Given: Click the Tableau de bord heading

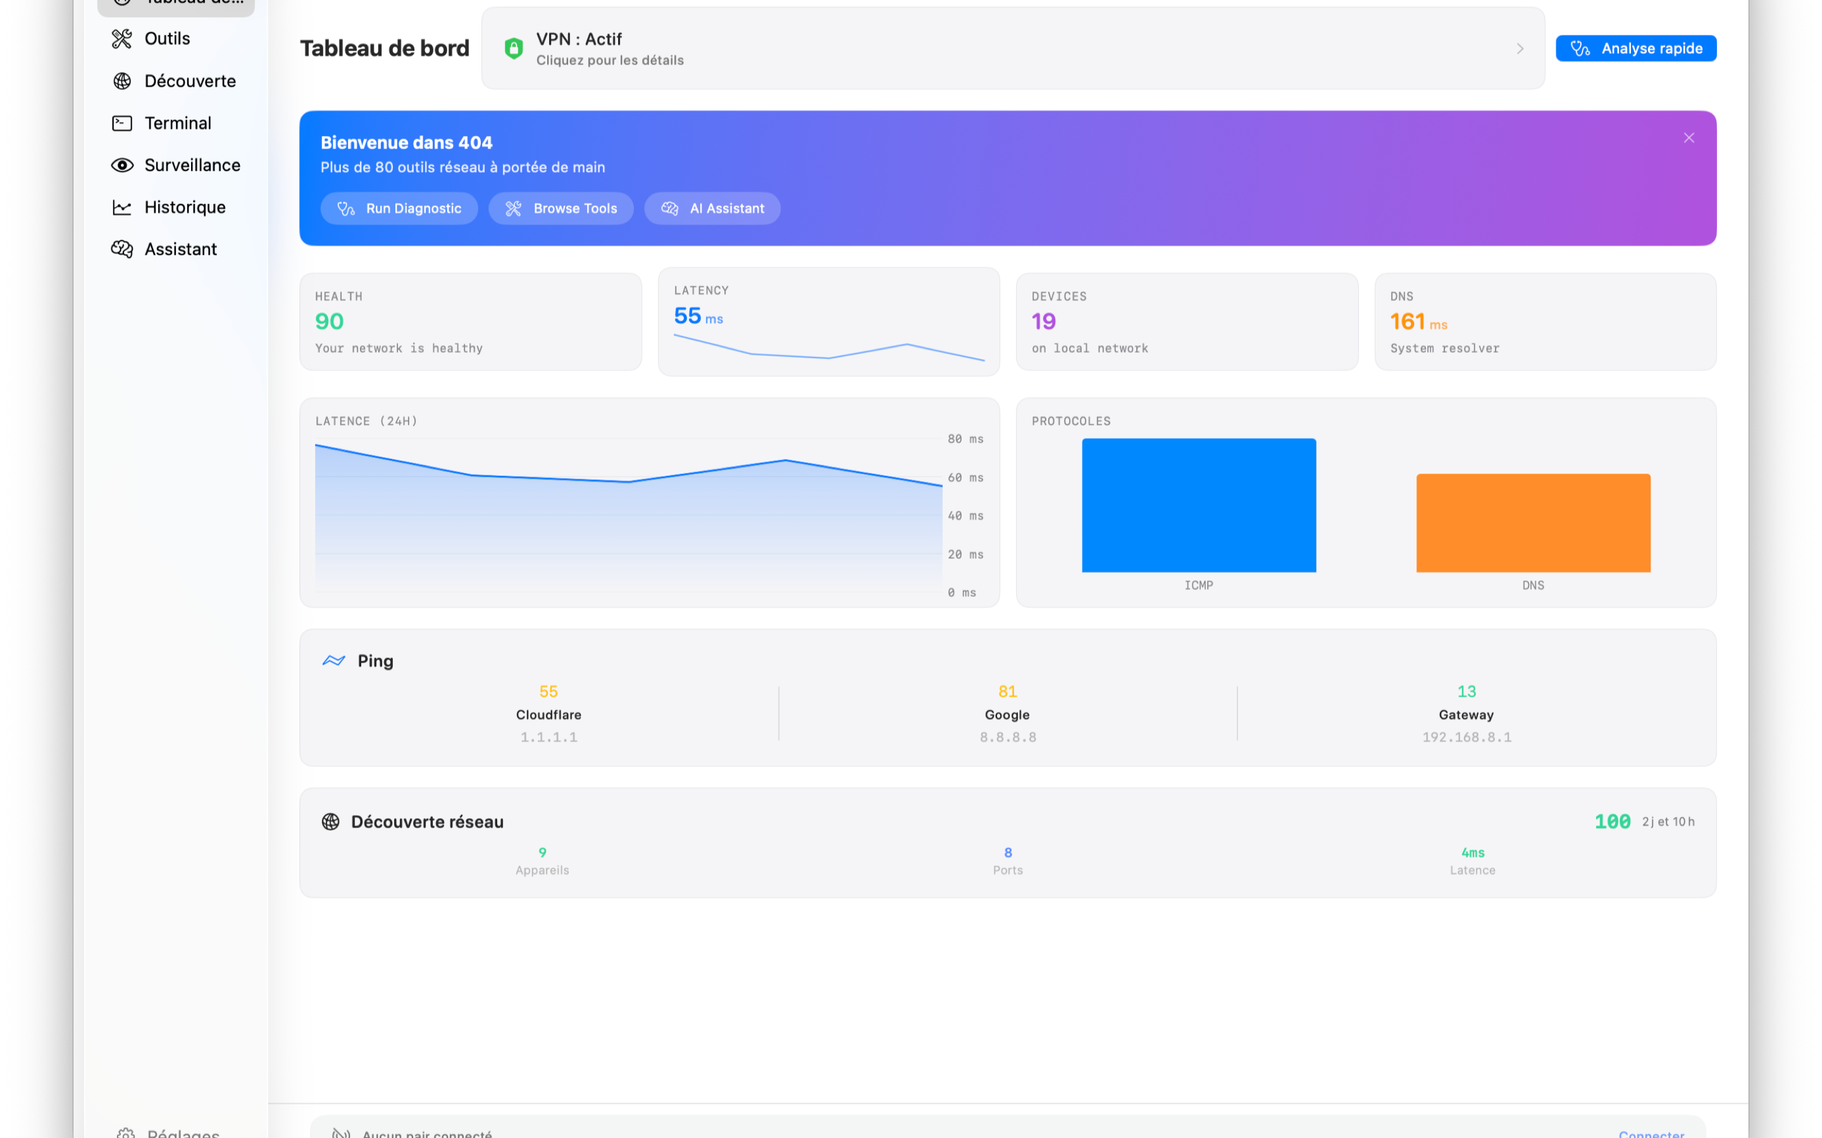Looking at the screenshot, I should point(385,48).
